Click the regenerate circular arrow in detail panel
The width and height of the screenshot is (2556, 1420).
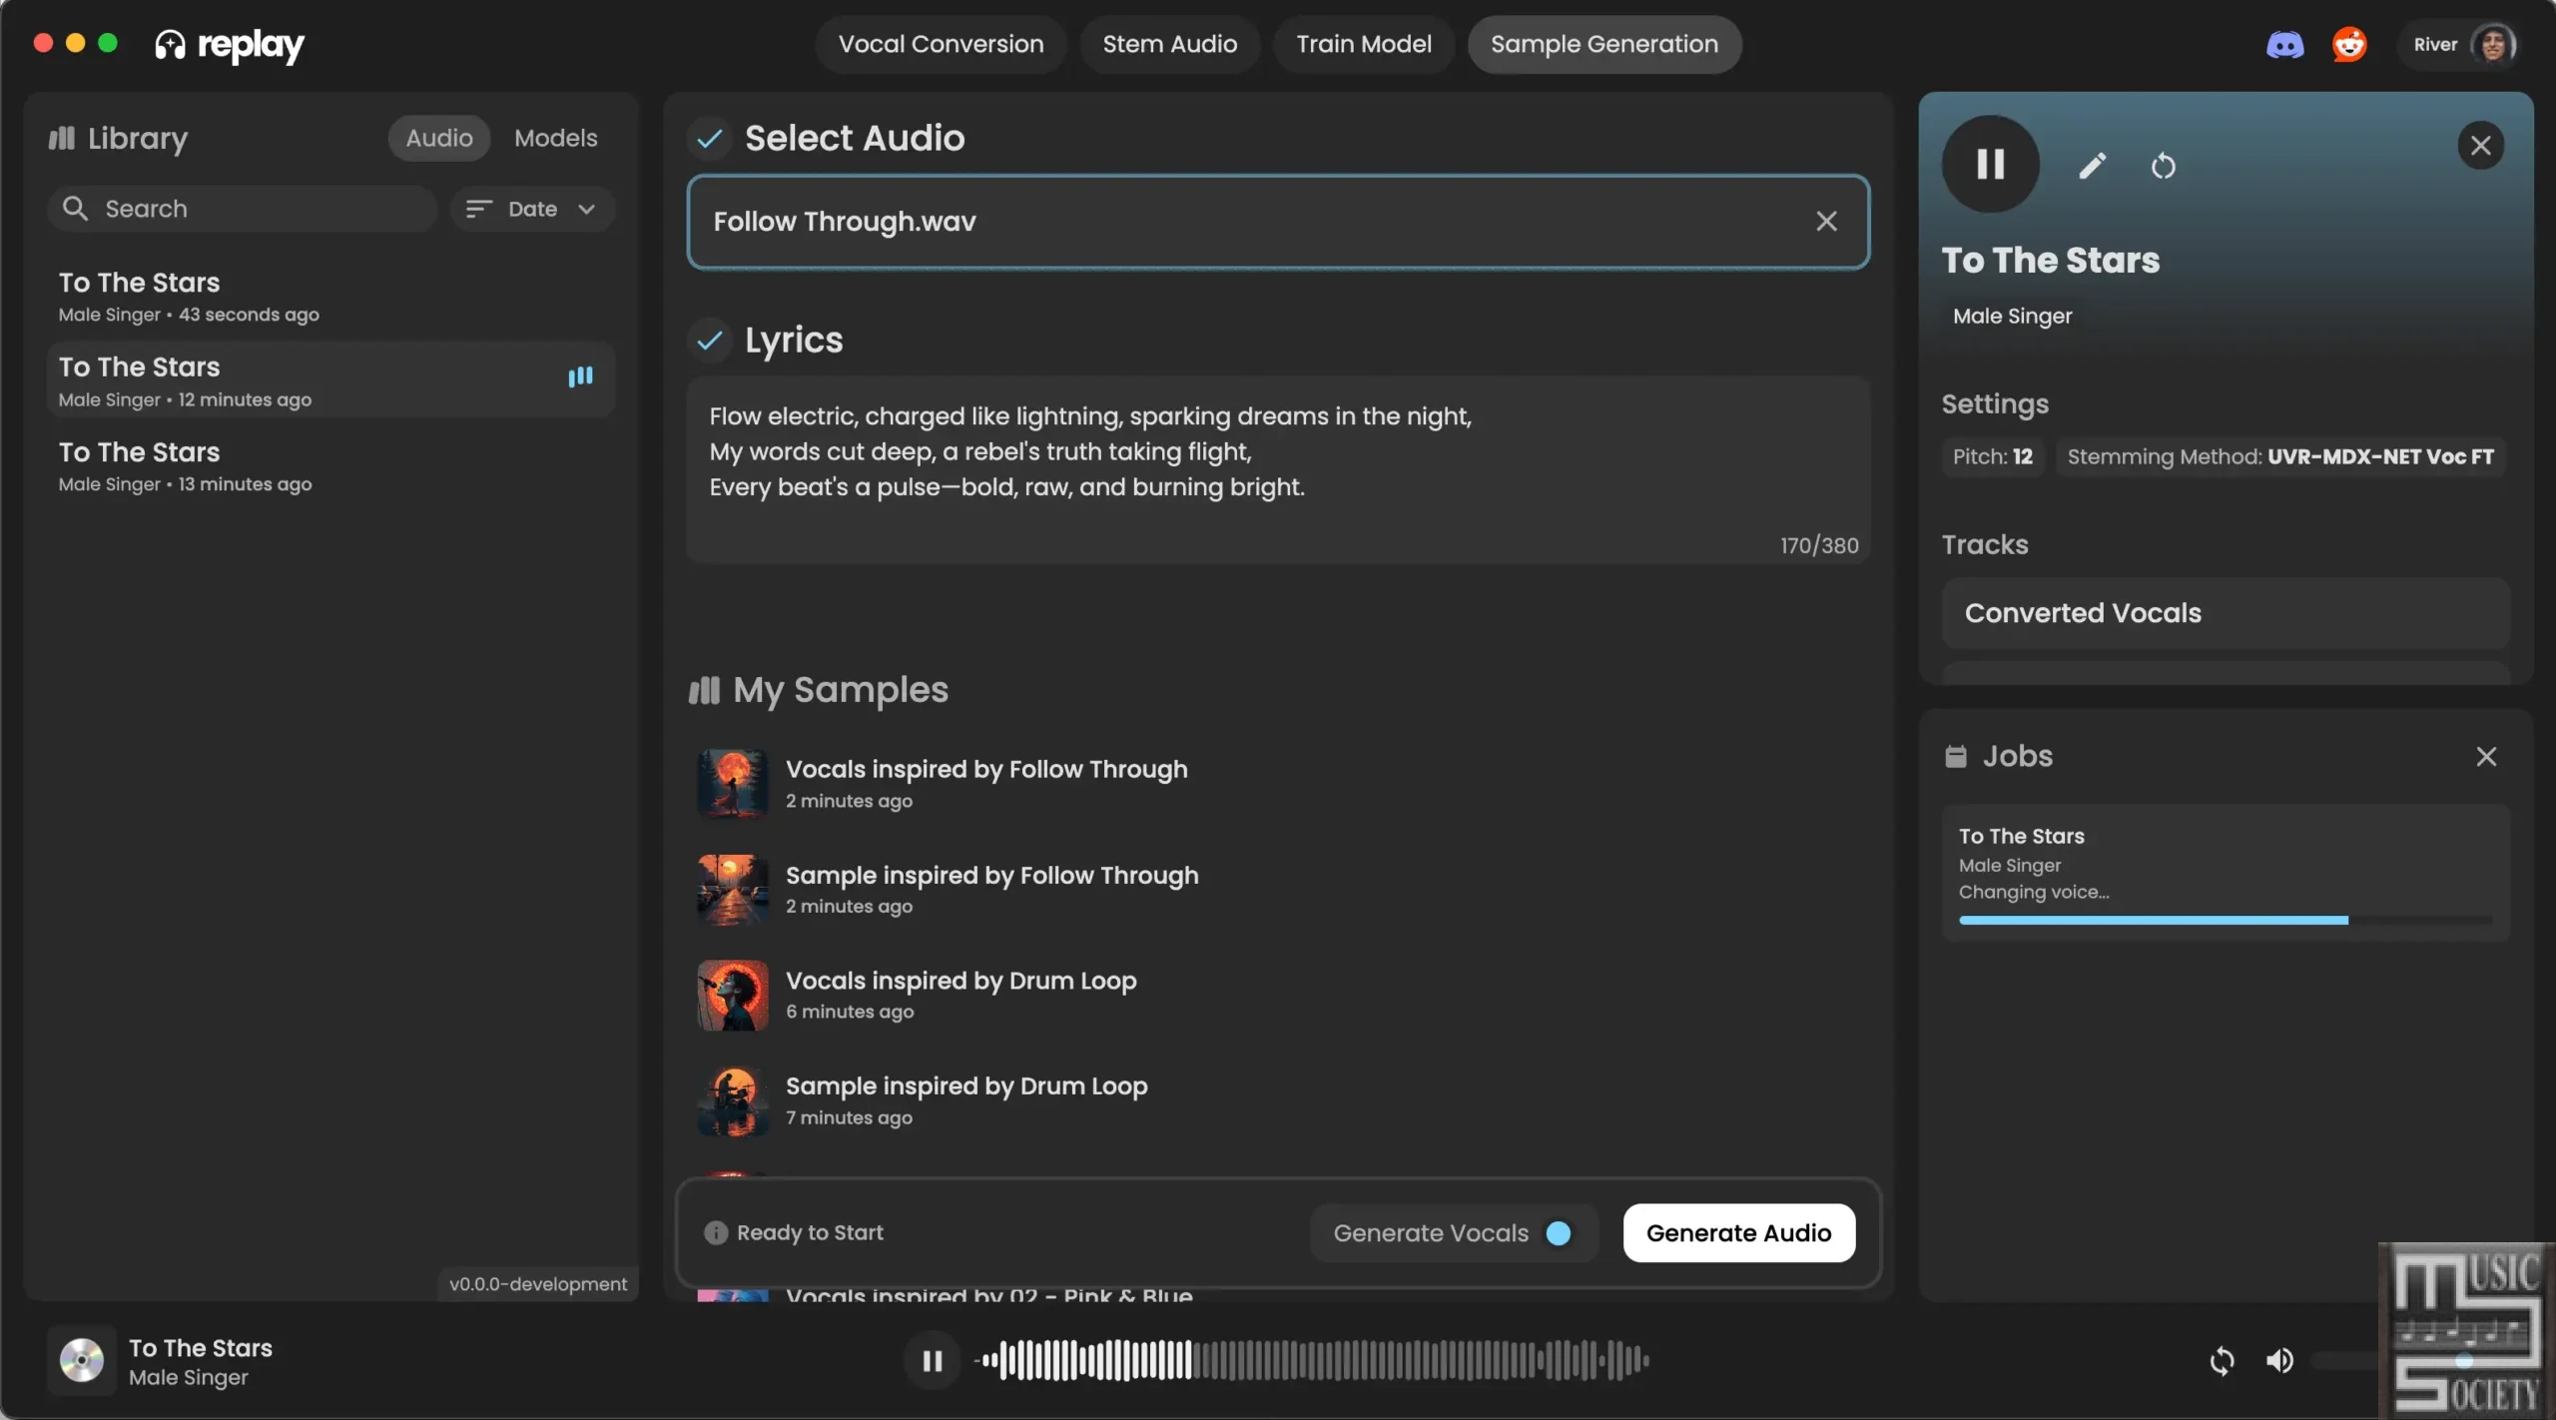[x=2163, y=166]
